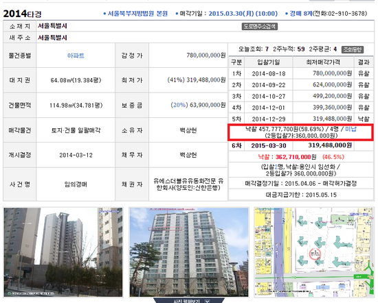This screenshot has width=378, height=303.
Task: Click the (20%) deposit percentage text
Action: point(179,105)
